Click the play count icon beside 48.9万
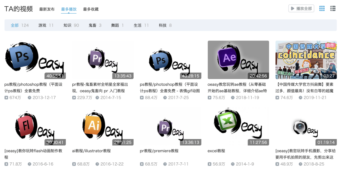Image resolution: width=341 pixels, height=170 pixels. 278,164
